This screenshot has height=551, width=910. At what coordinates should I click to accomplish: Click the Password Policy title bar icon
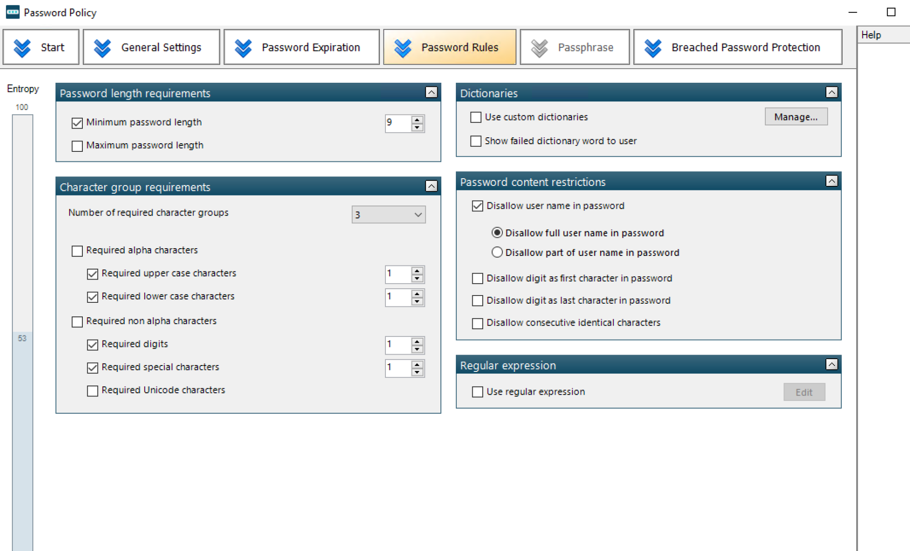click(x=13, y=12)
